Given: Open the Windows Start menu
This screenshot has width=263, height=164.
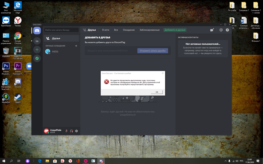Looking at the screenshot, I should [4, 161].
